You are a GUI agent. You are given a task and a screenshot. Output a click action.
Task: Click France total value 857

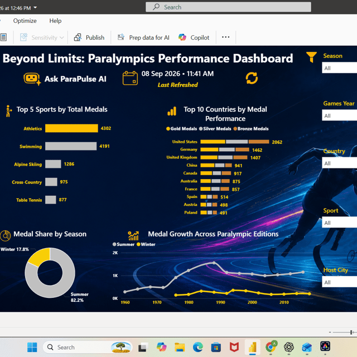[235, 190]
